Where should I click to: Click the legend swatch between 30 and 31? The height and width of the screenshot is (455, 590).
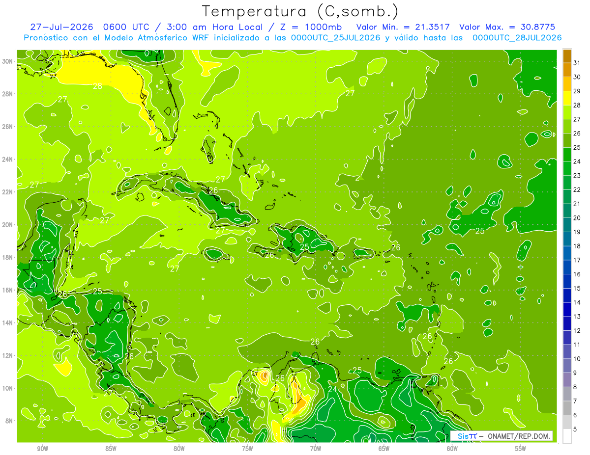click(x=567, y=70)
